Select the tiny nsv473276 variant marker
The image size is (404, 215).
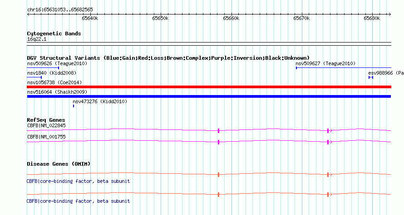(74, 106)
